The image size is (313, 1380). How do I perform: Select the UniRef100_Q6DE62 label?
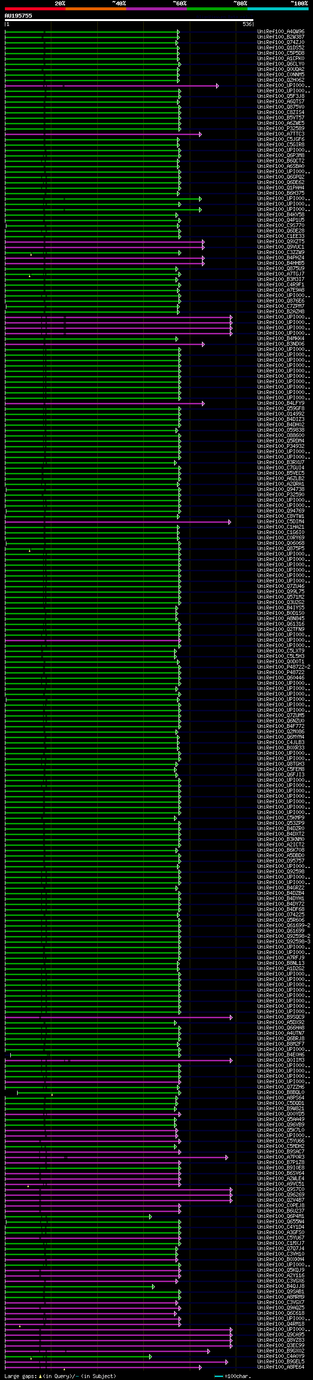click(x=281, y=182)
